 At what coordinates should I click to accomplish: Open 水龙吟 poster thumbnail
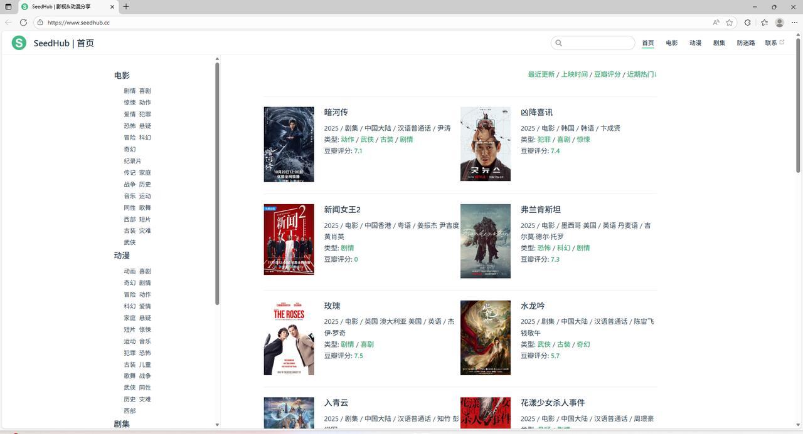pyautogui.click(x=486, y=338)
